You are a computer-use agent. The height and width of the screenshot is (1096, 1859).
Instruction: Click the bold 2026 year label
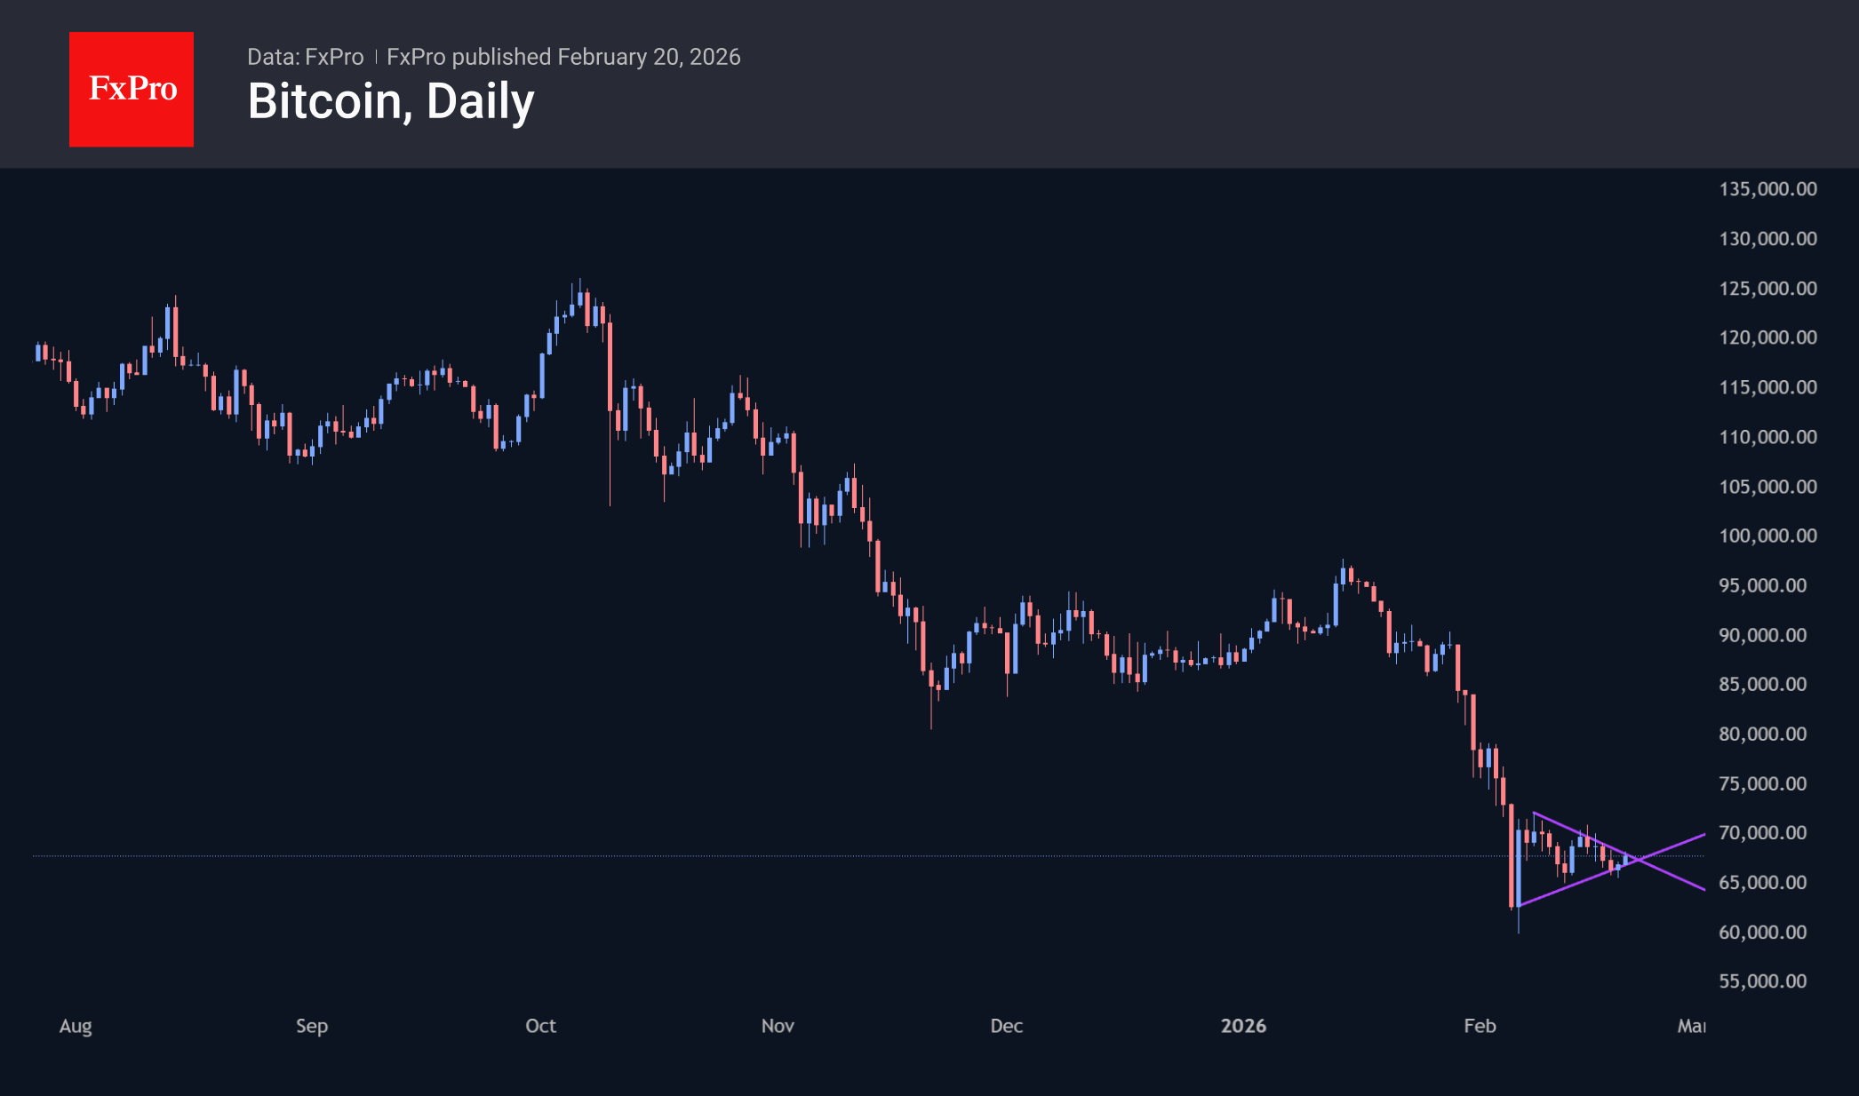pyautogui.click(x=1243, y=1026)
